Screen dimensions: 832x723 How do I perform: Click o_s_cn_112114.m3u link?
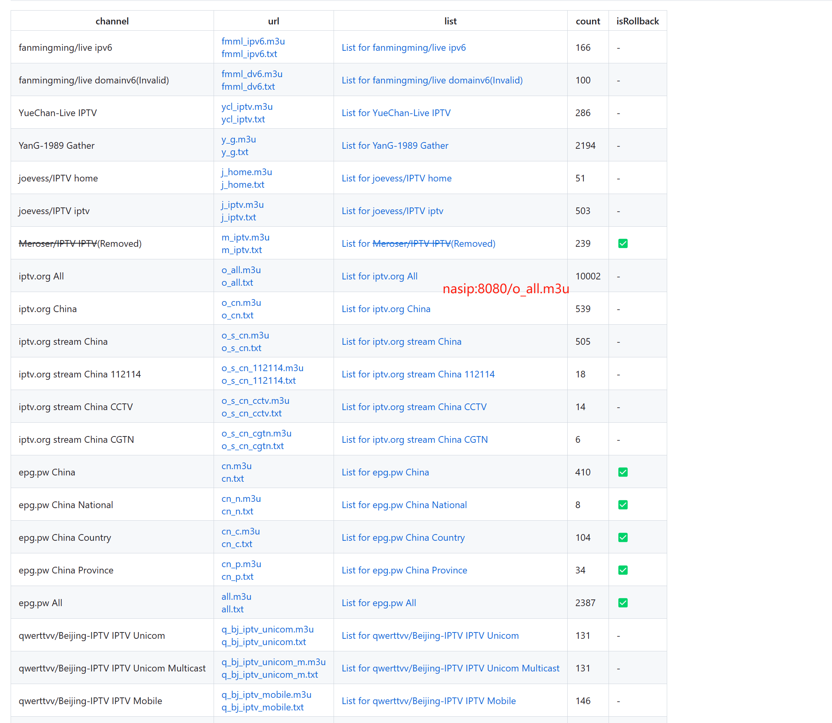(x=262, y=368)
